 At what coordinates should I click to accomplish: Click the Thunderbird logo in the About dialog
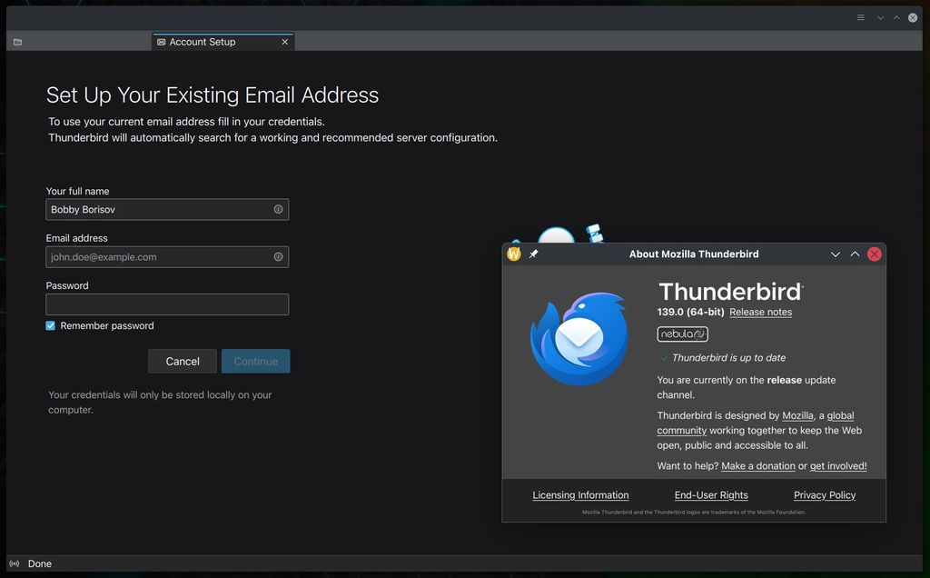point(579,336)
